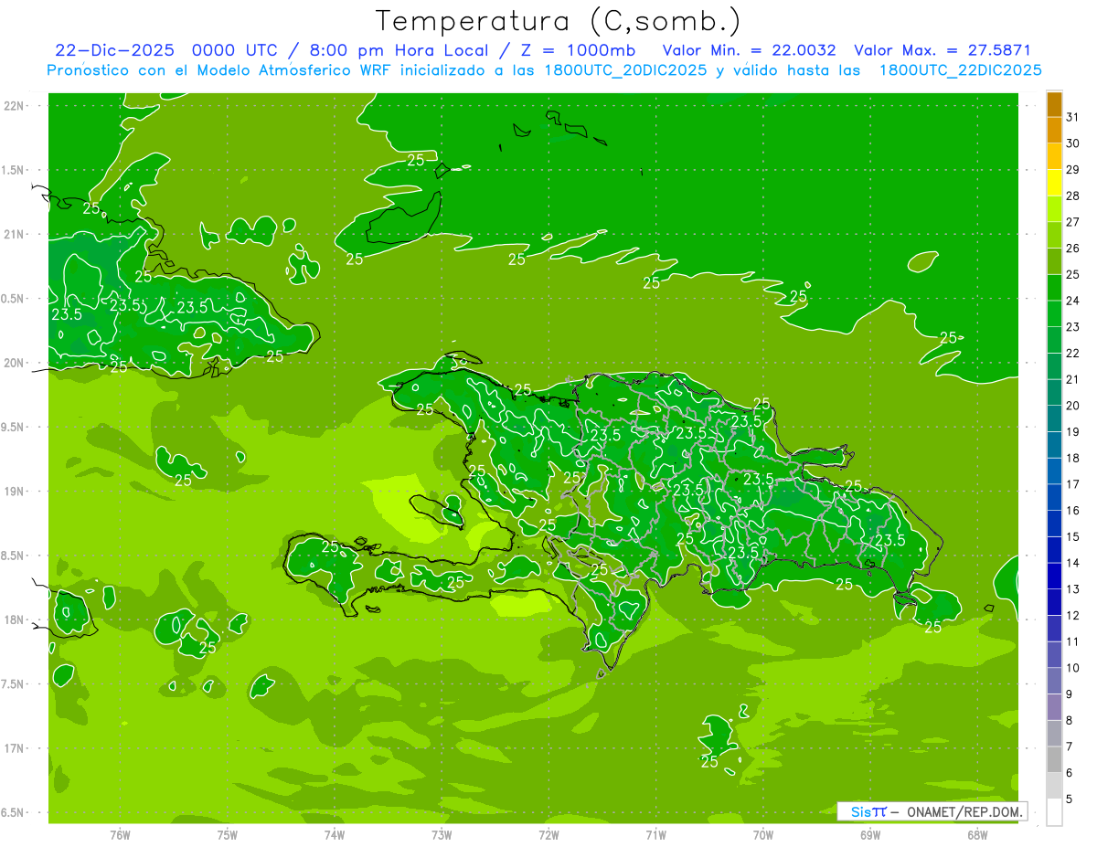Click the colorbar scale label '8'
1097x847 pixels.
coord(1070,720)
